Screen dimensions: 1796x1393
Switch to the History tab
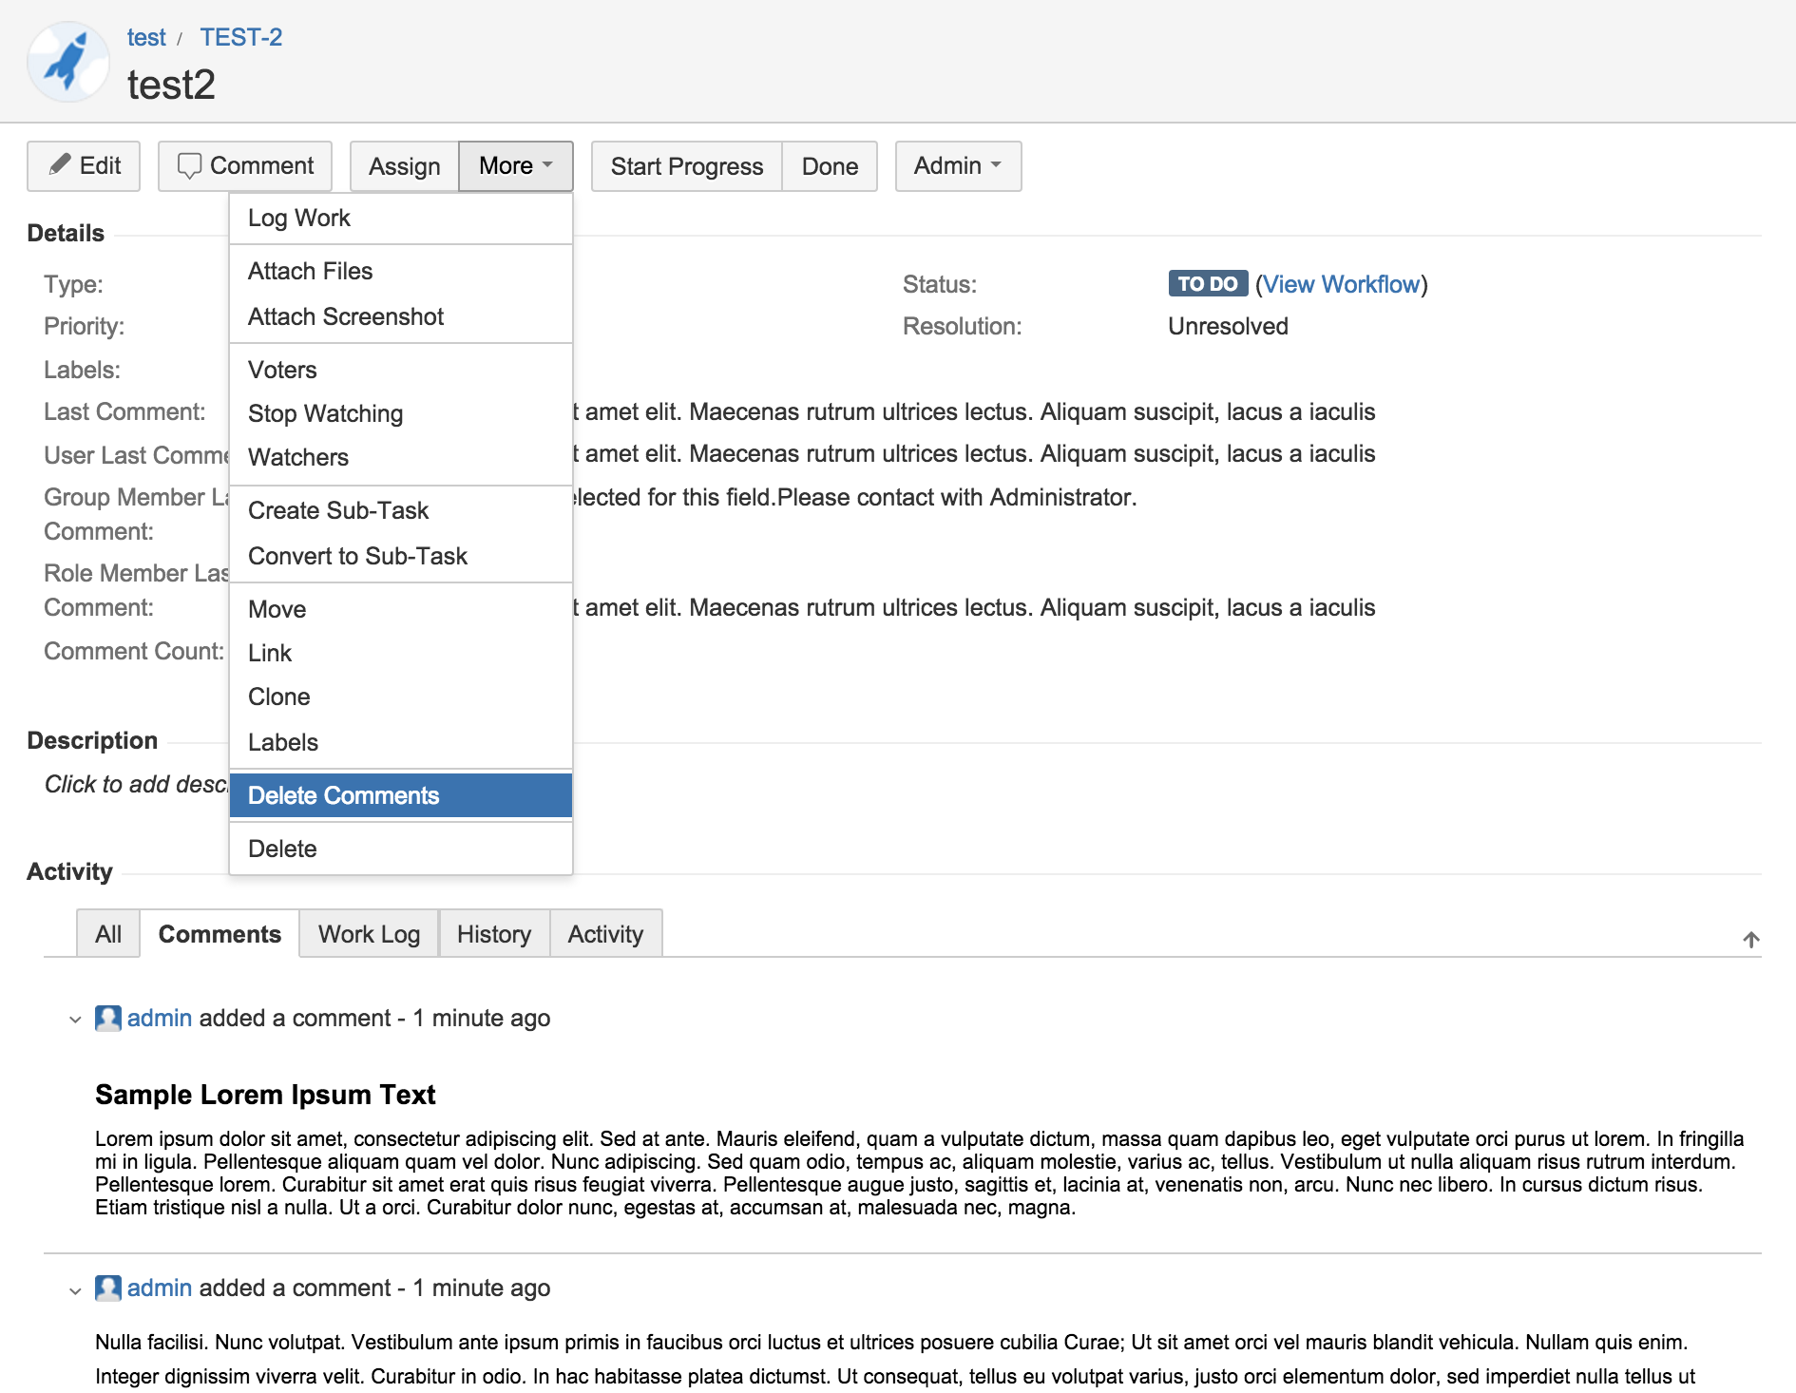[494, 934]
